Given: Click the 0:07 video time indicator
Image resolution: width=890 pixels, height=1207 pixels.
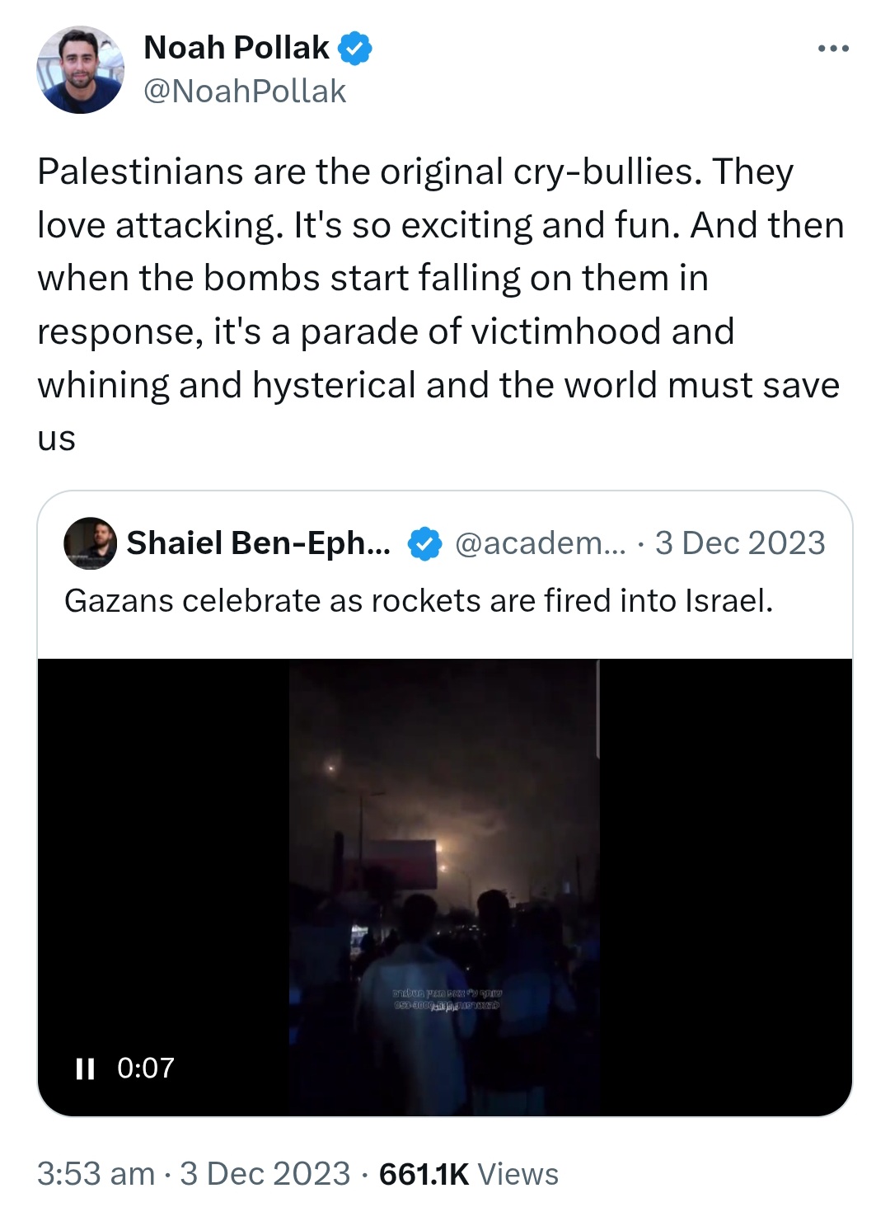Looking at the screenshot, I should 146,1068.
